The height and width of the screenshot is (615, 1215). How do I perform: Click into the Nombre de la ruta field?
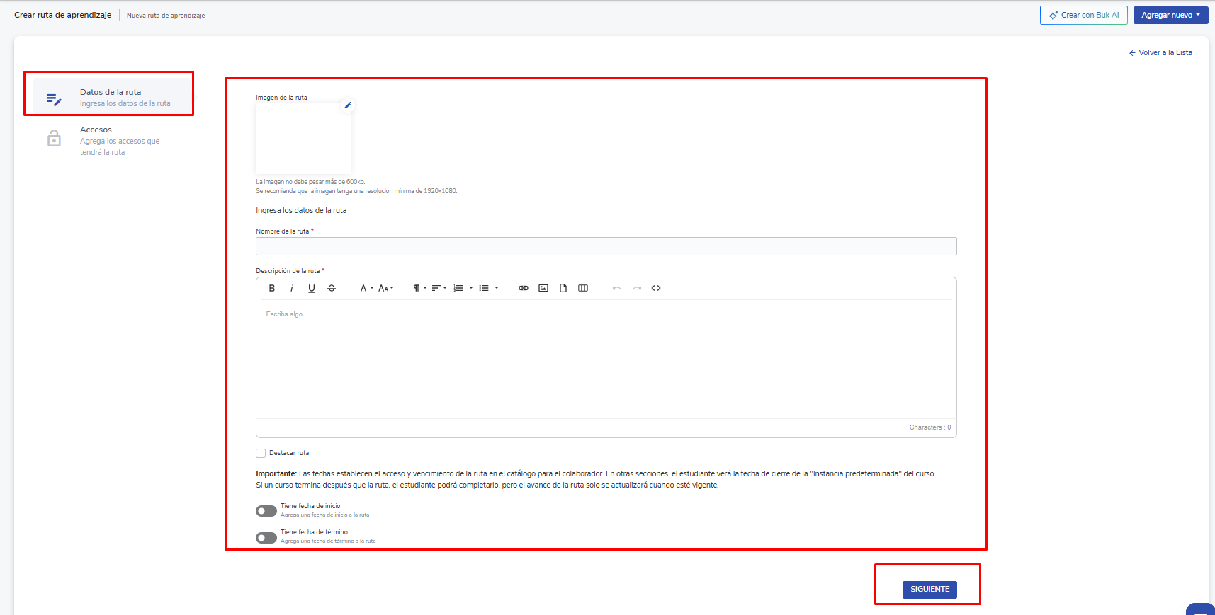pos(606,246)
